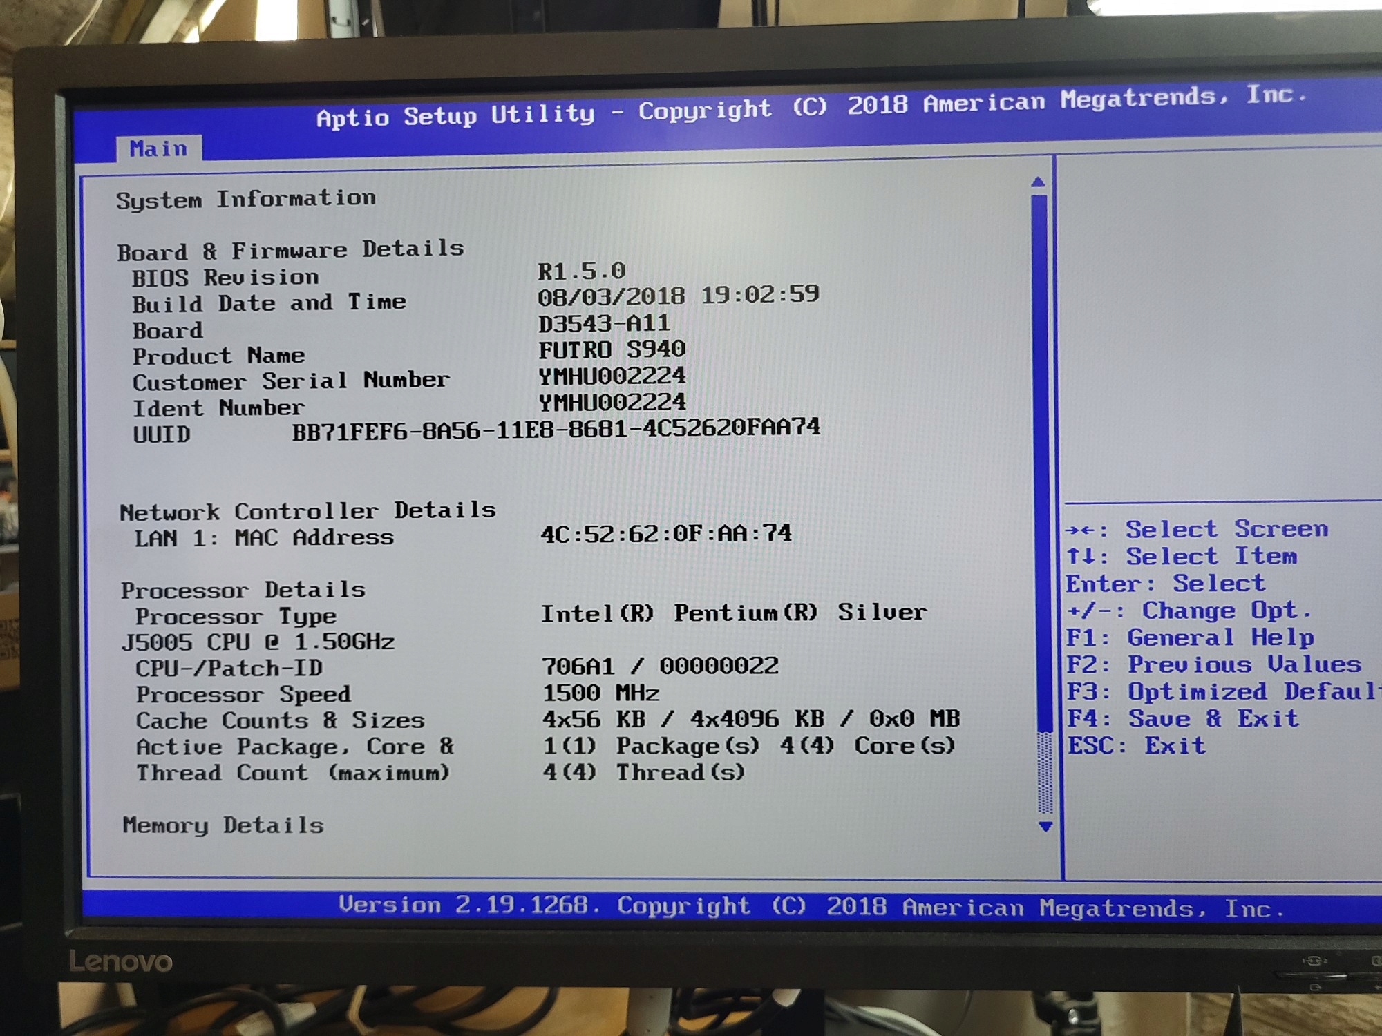Viewport: 1382px width, 1036px height.
Task: Click the scrollbar up arrow
Action: (x=1037, y=182)
